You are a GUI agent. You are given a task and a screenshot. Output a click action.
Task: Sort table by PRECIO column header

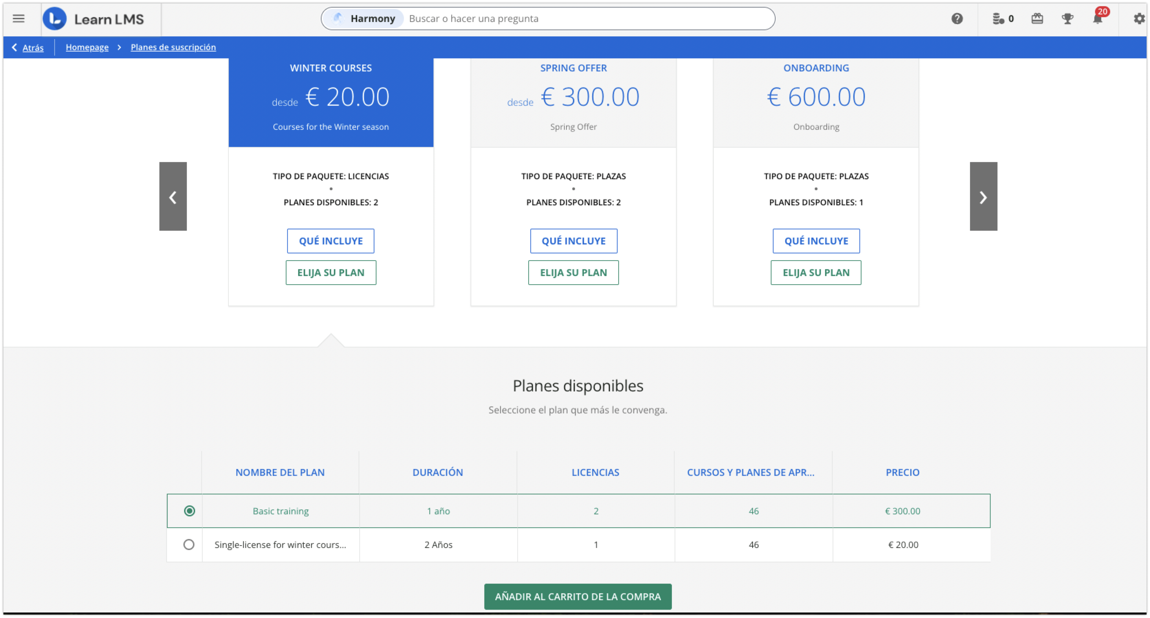tap(902, 472)
